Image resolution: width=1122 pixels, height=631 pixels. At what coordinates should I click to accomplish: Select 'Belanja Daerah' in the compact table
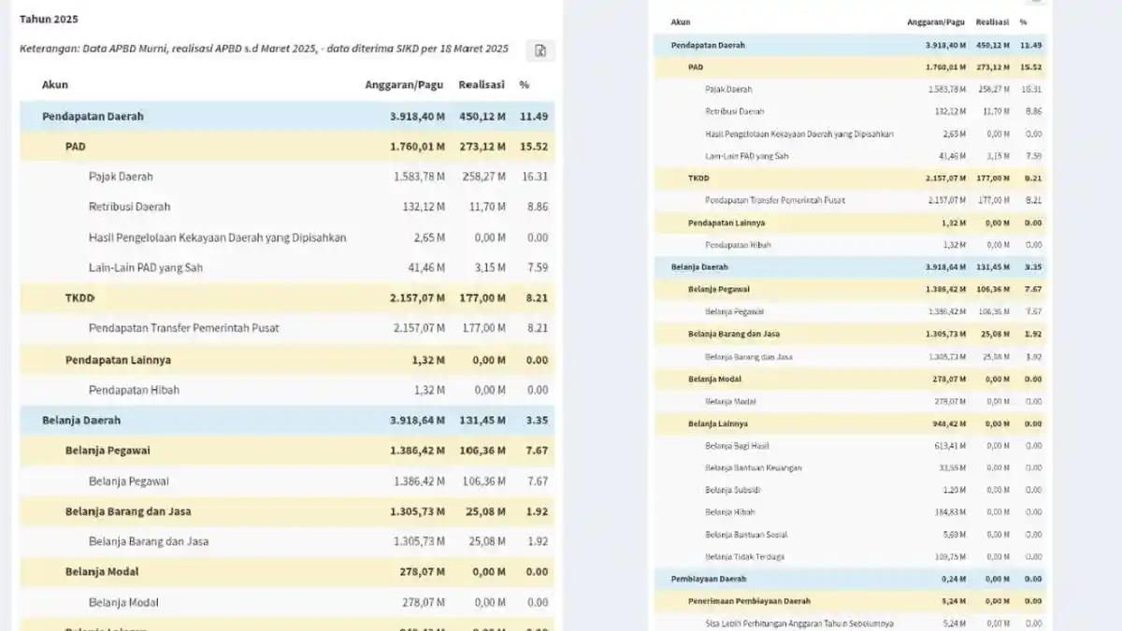[x=699, y=266]
